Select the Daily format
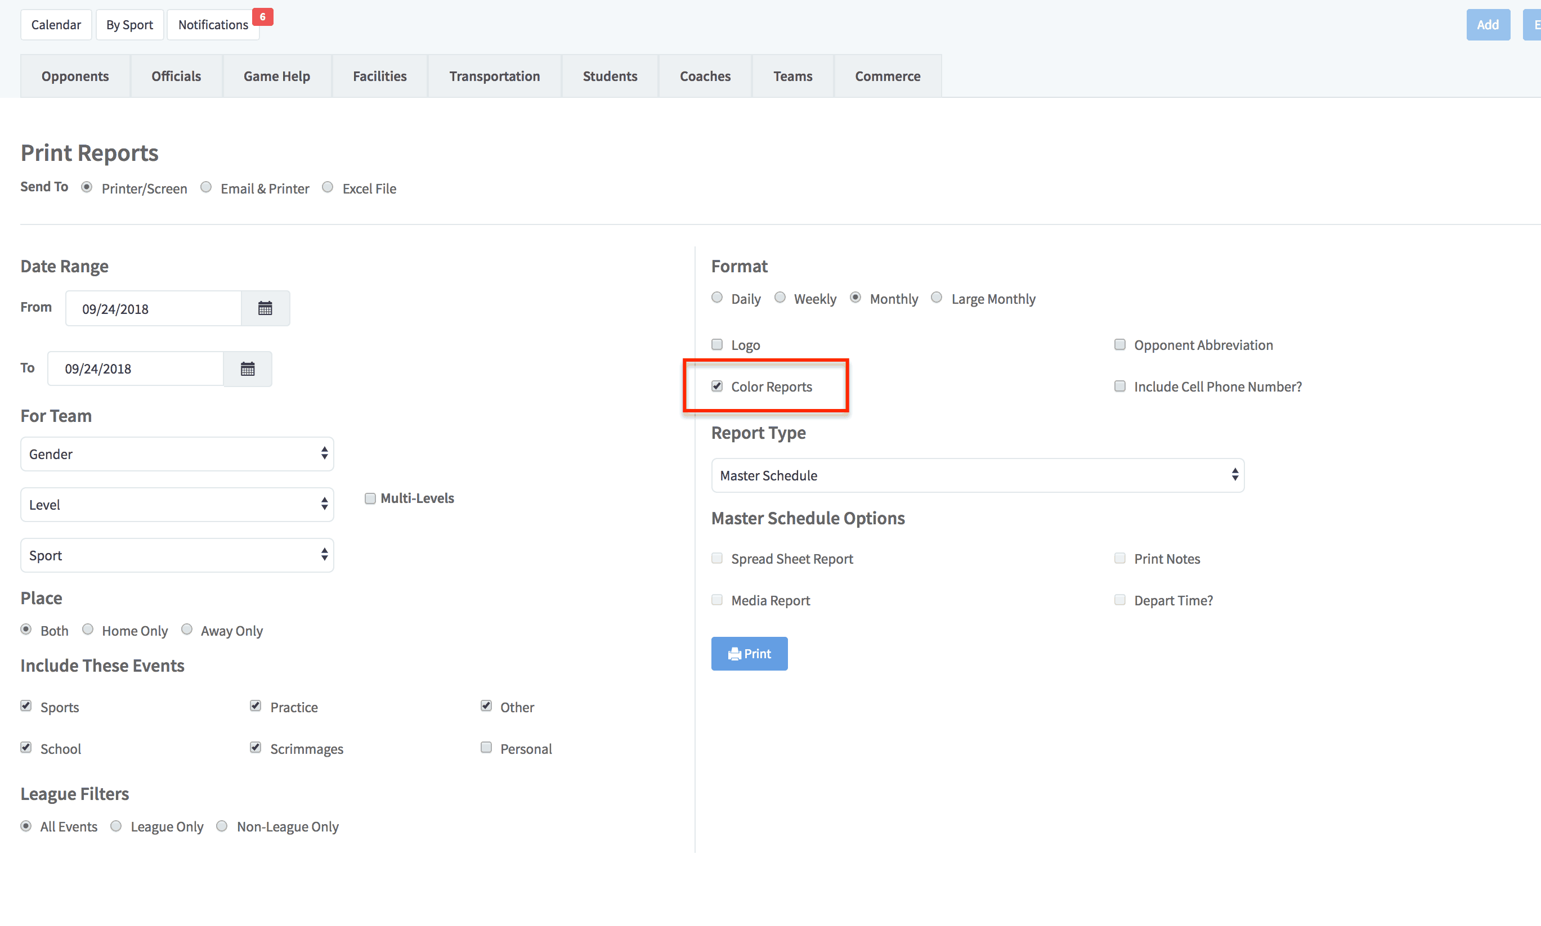The image size is (1541, 926). (x=717, y=298)
